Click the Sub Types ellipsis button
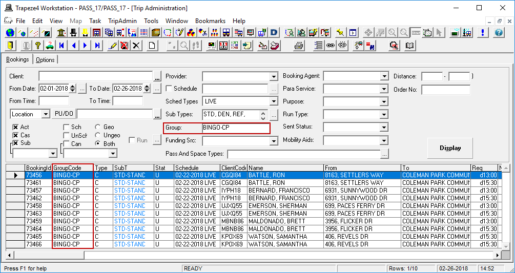 click(x=274, y=115)
